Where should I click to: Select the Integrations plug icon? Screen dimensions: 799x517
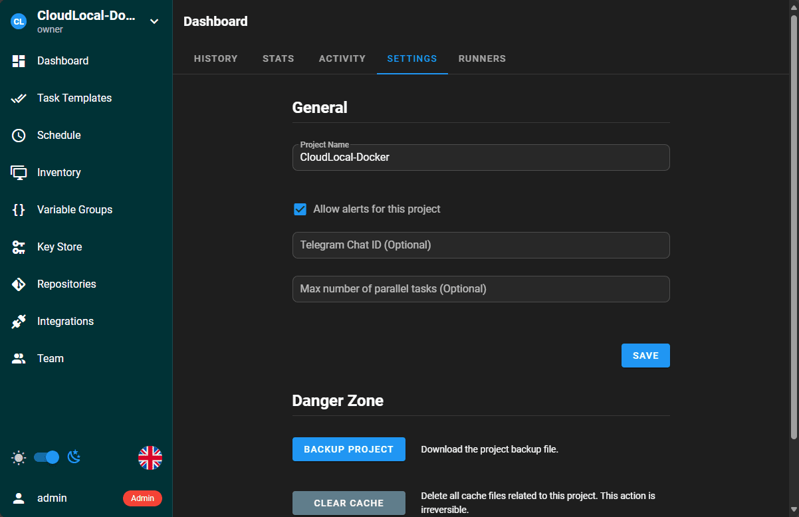[x=19, y=322]
